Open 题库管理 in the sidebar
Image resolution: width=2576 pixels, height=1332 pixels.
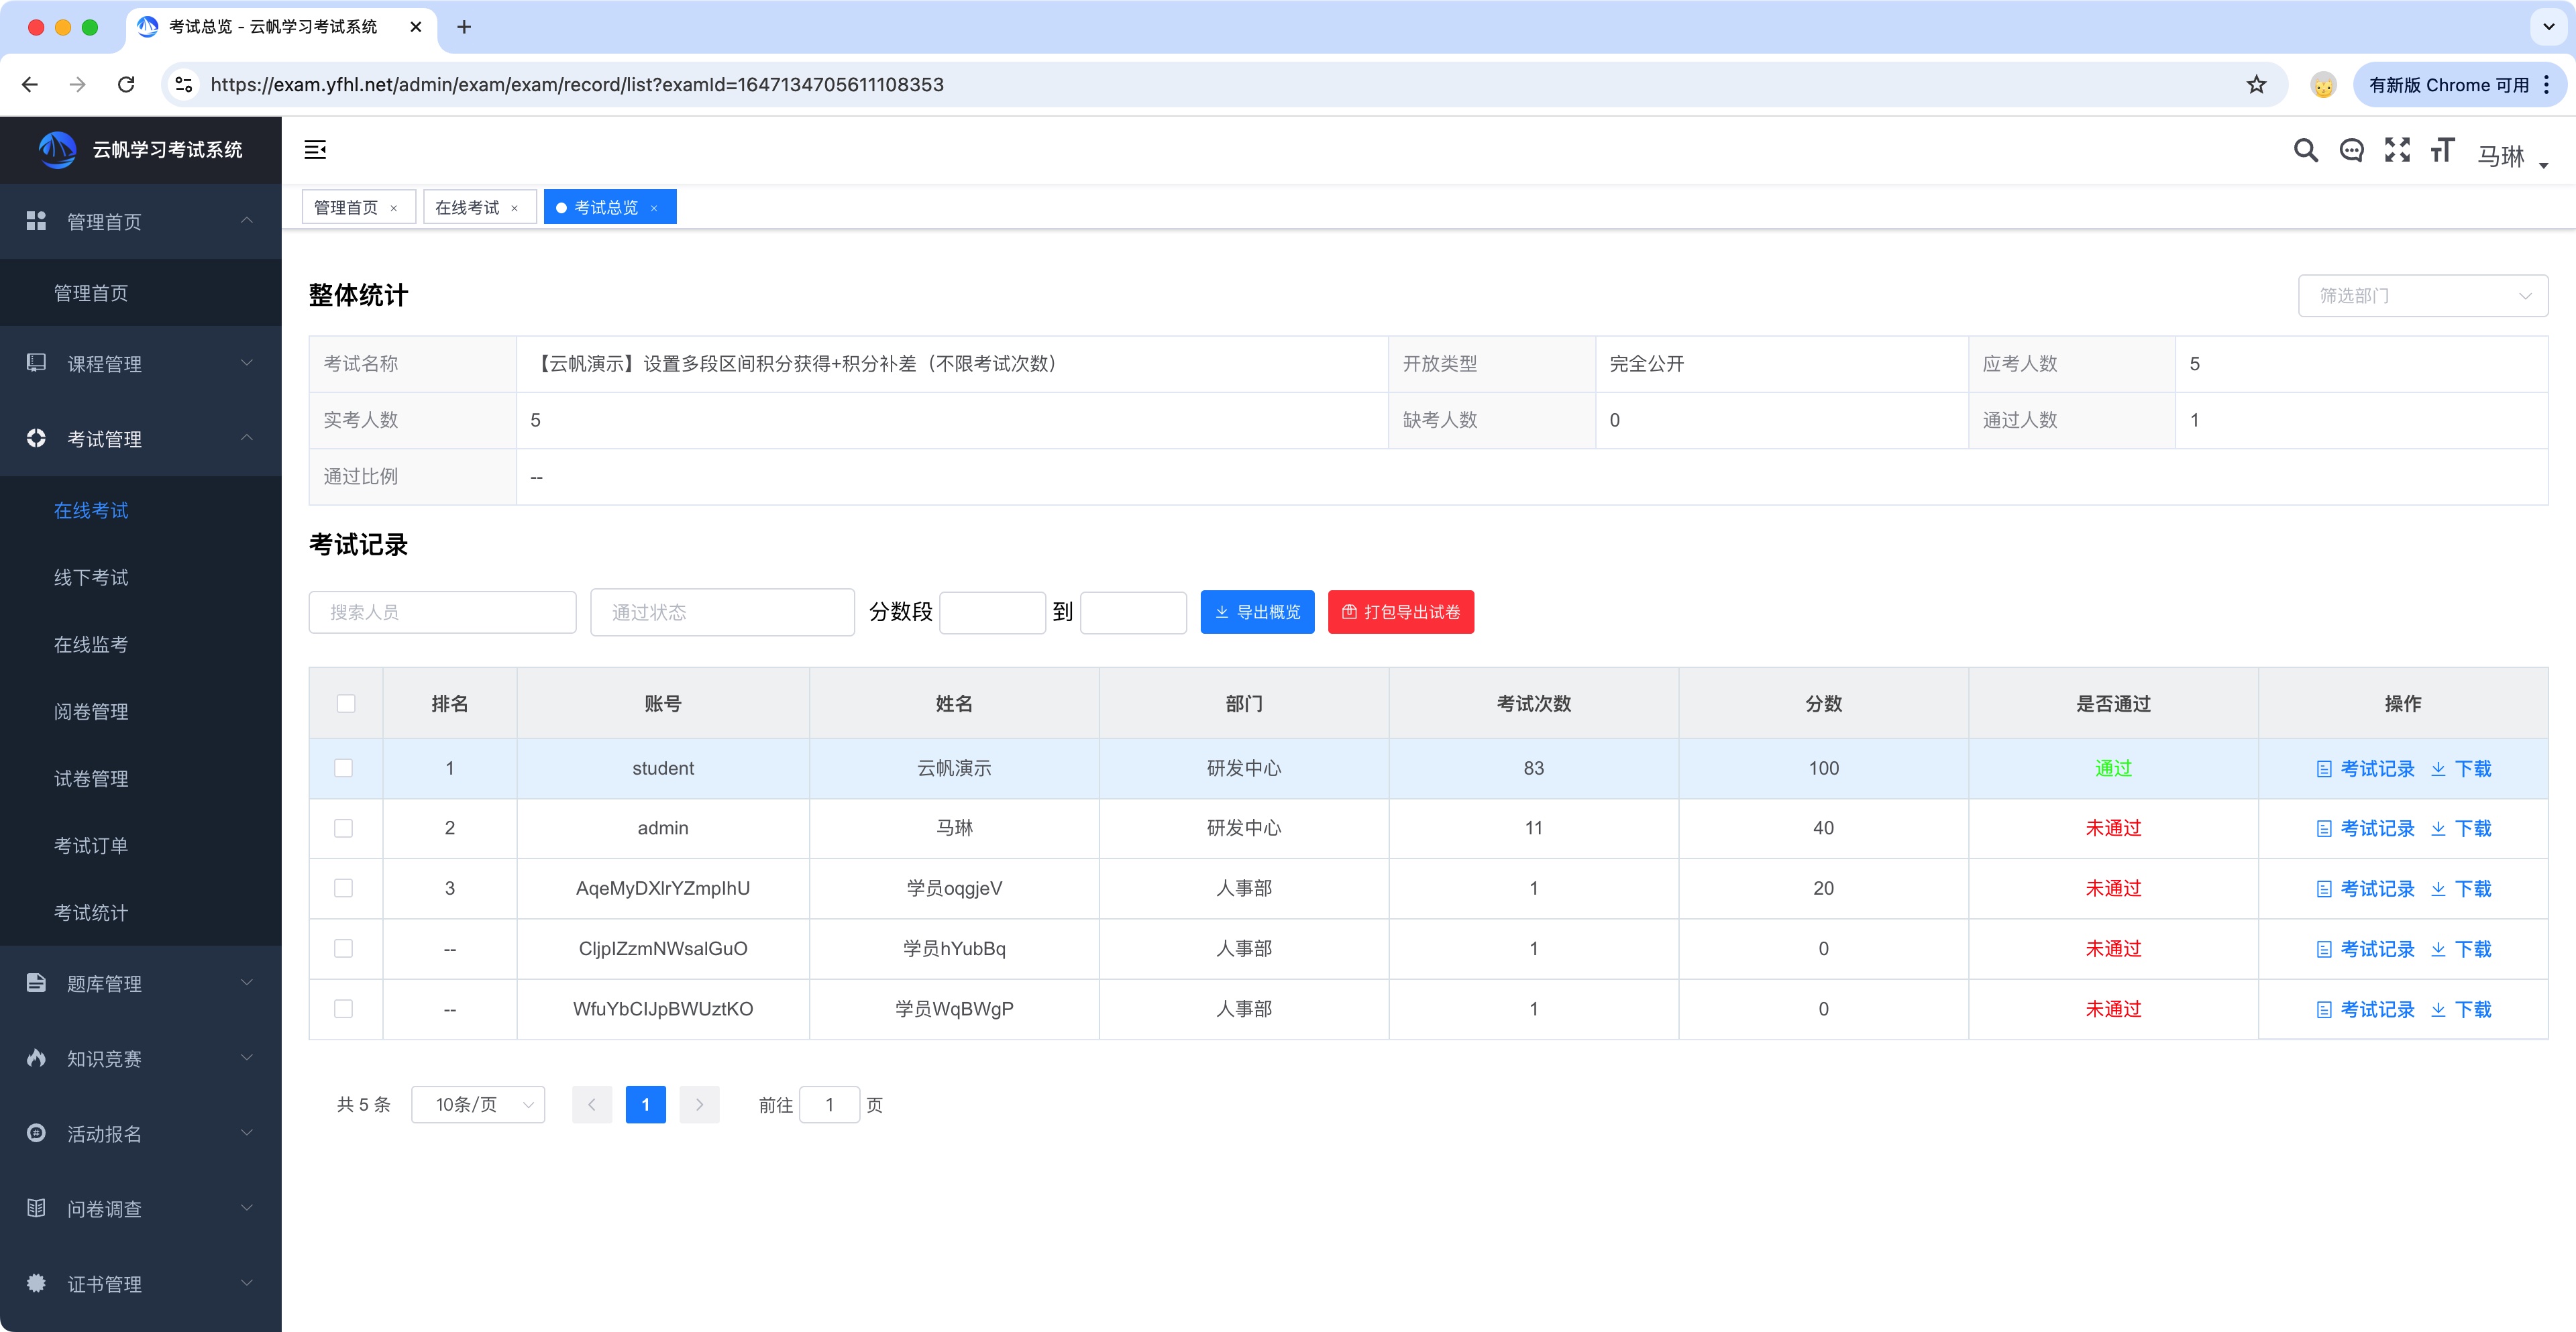coord(104,983)
